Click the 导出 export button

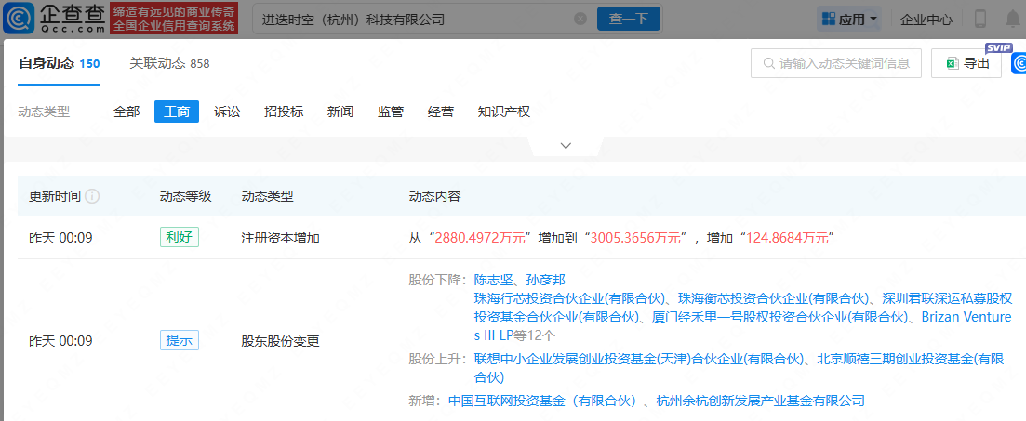[966, 63]
